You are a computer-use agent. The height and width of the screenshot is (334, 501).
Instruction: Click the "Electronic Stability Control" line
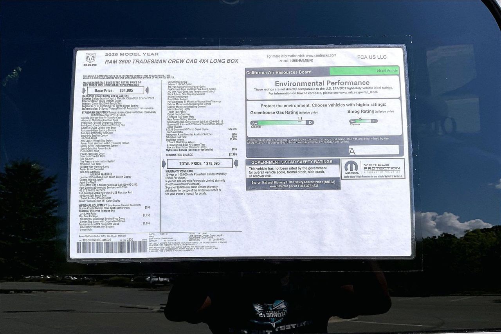(94, 135)
